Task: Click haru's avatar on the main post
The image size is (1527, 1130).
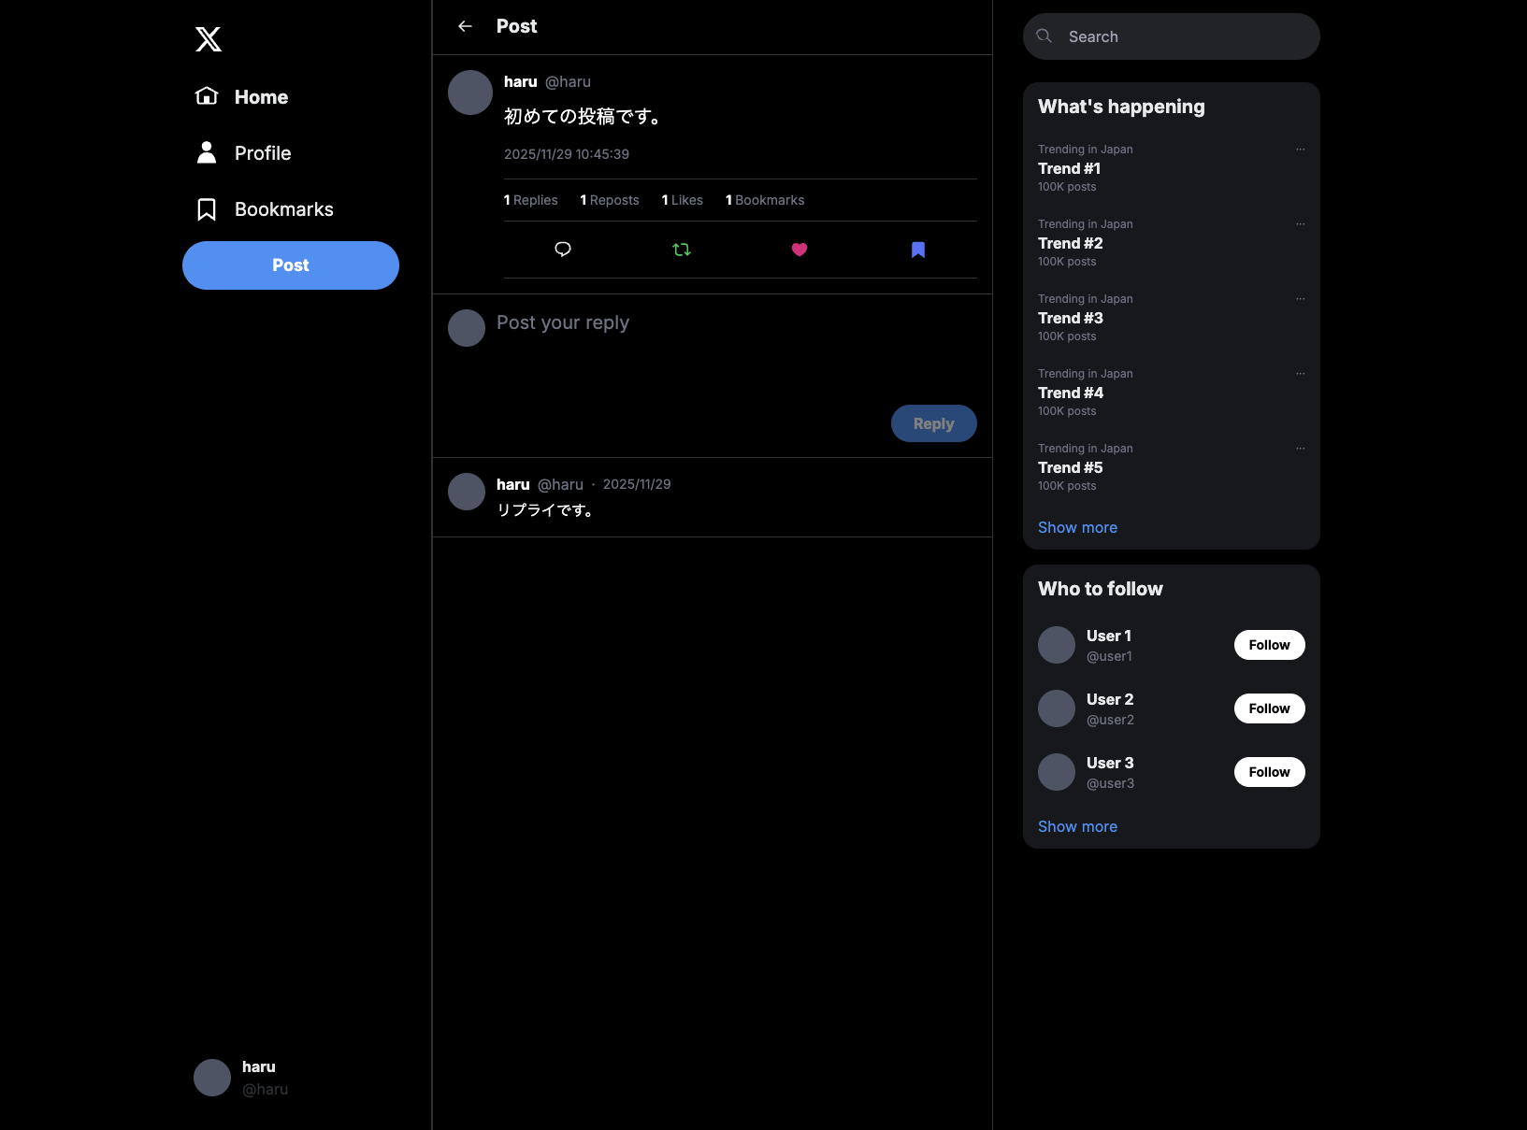Action: tap(470, 93)
